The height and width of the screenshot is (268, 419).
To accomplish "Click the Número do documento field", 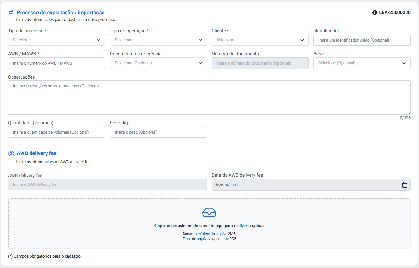I will point(260,63).
